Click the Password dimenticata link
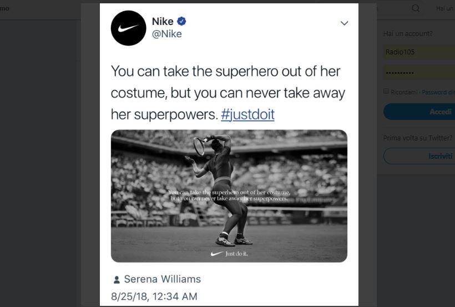This screenshot has height=307, width=455. tap(438, 92)
